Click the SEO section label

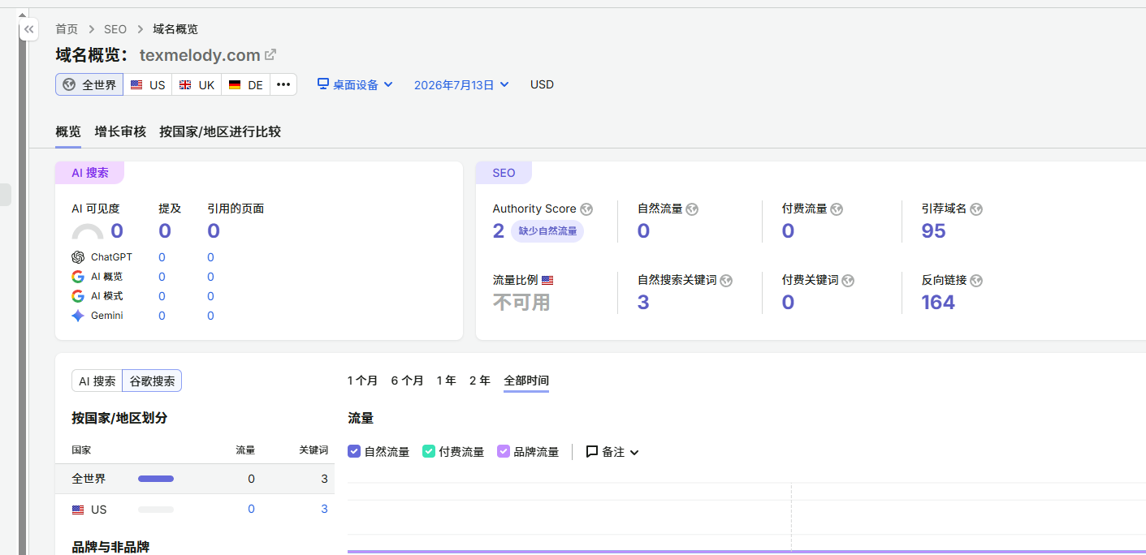tap(504, 173)
